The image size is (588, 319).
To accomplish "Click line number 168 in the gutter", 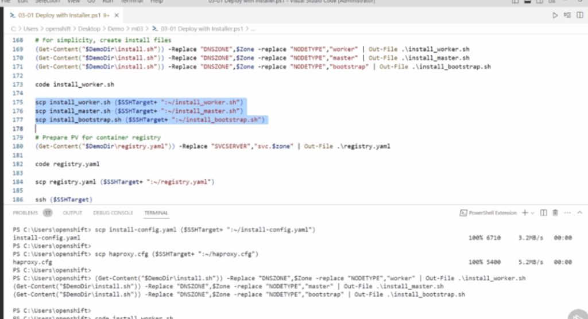I will [x=18, y=40].
